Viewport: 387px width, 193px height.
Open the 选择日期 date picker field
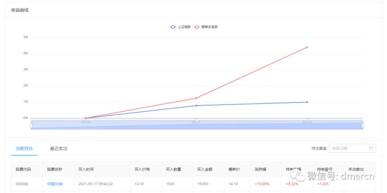[x=352, y=149]
